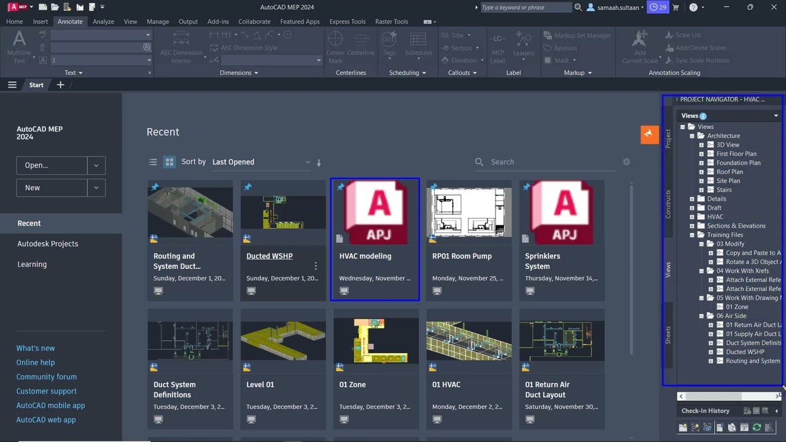Open the Views panel header dropdown arrow
This screenshot has height=442, width=786.
(776, 115)
